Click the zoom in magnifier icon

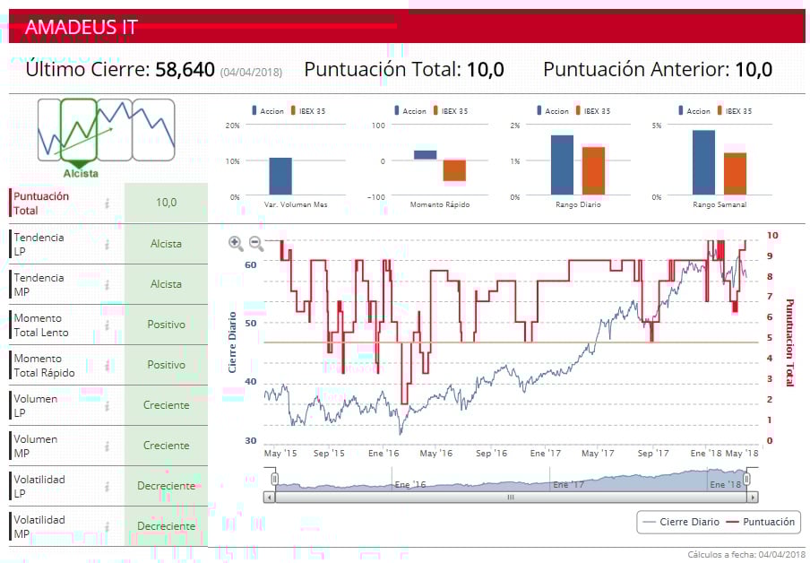pyautogui.click(x=236, y=244)
